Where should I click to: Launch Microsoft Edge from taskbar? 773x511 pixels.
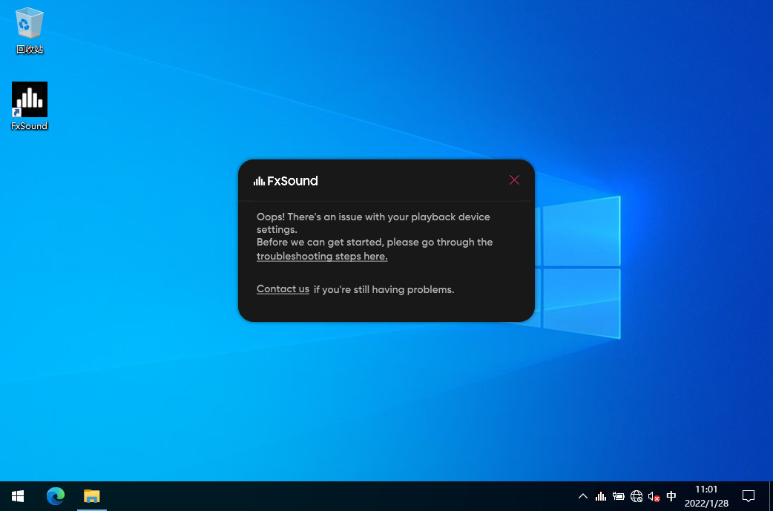coord(55,496)
